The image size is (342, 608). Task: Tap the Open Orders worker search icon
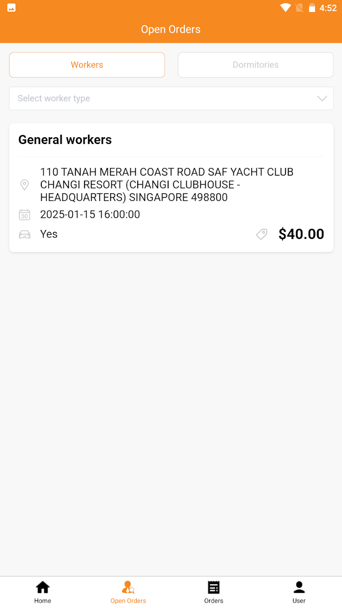point(128,587)
